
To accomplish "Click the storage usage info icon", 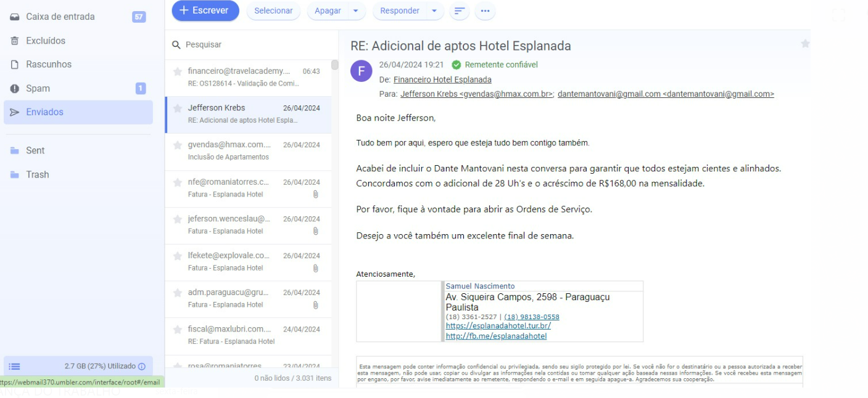I will tap(142, 367).
